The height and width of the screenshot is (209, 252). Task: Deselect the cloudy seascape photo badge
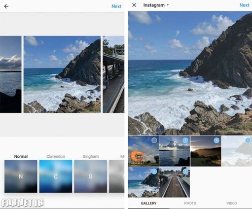[186, 141]
